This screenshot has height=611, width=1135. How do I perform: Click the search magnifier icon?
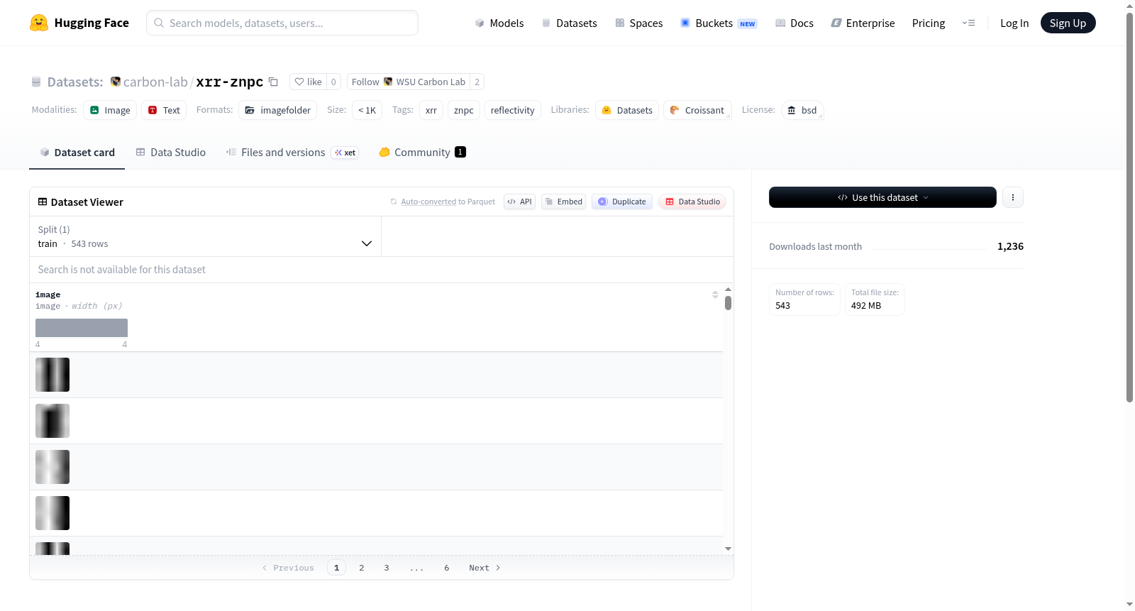tap(159, 23)
